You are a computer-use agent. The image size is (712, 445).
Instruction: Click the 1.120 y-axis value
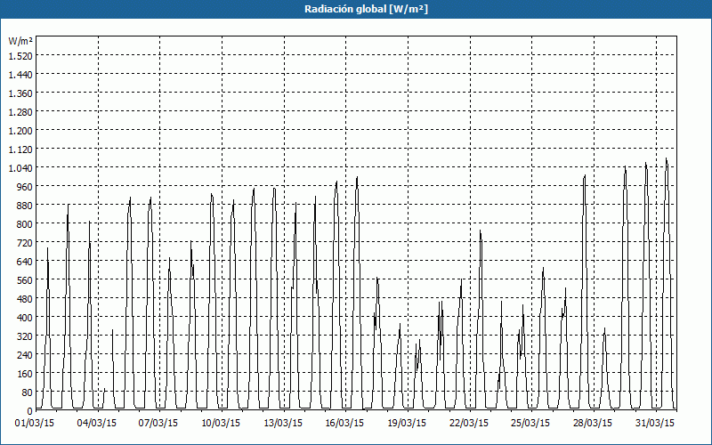click(20, 150)
